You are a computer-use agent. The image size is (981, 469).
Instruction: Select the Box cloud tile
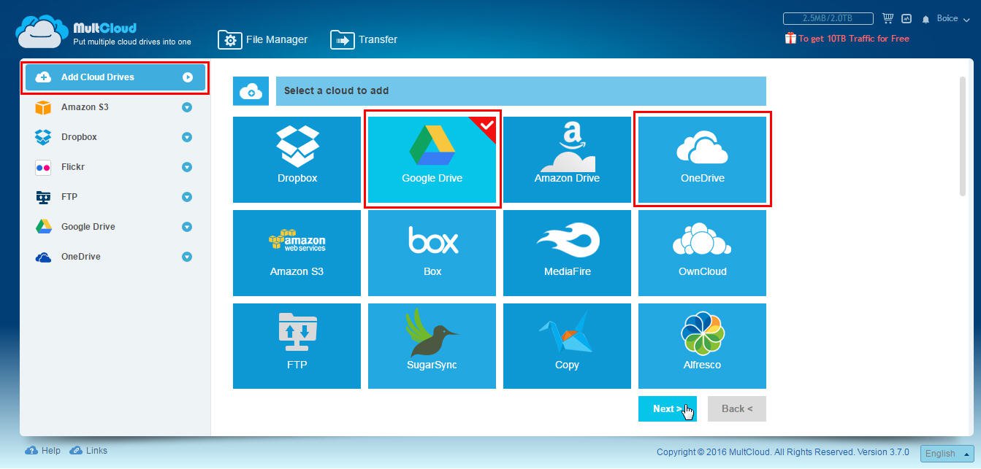pos(432,253)
